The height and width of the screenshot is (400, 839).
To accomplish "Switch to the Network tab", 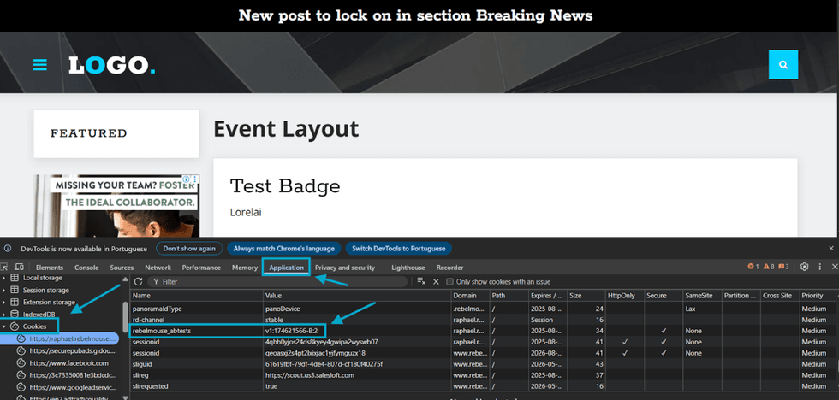I will (158, 268).
